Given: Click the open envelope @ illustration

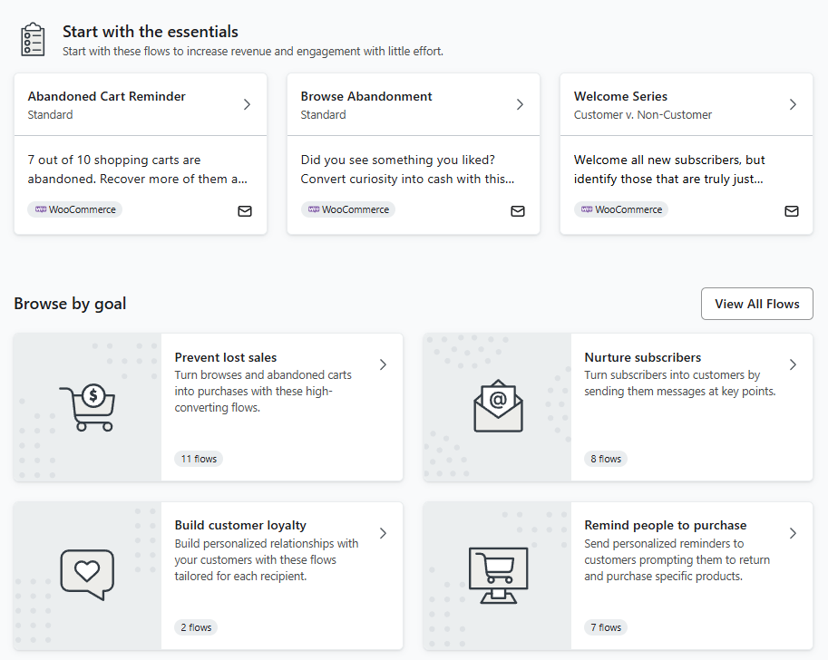Looking at the screenshot, I should click(x=498, y=405).
